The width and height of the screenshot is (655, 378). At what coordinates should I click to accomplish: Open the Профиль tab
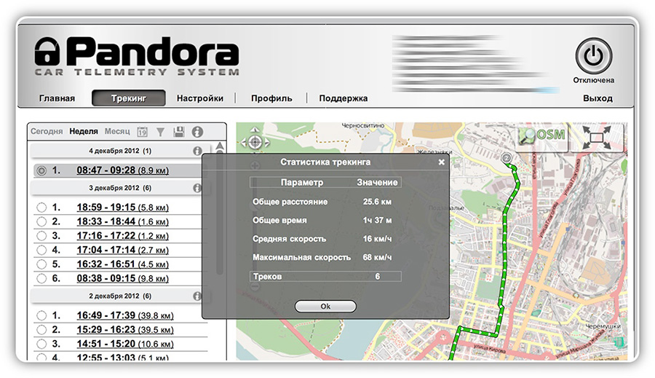pos(271,98)
